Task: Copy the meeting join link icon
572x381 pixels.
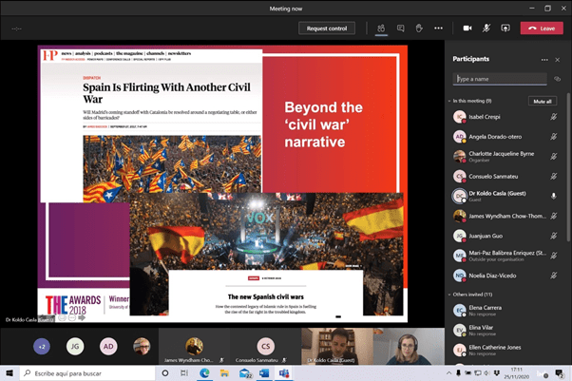Action: tap(558, 79)
